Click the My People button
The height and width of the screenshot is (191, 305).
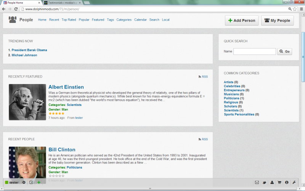point(278,21)
